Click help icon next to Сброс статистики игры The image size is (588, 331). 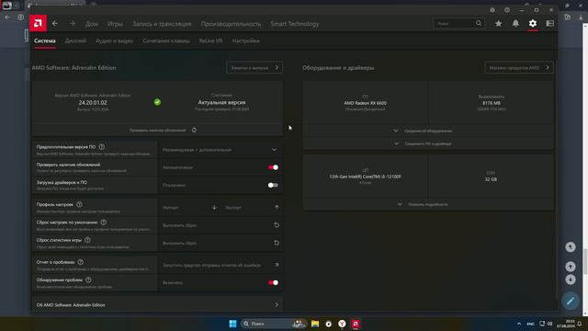(x=87, y=240)
